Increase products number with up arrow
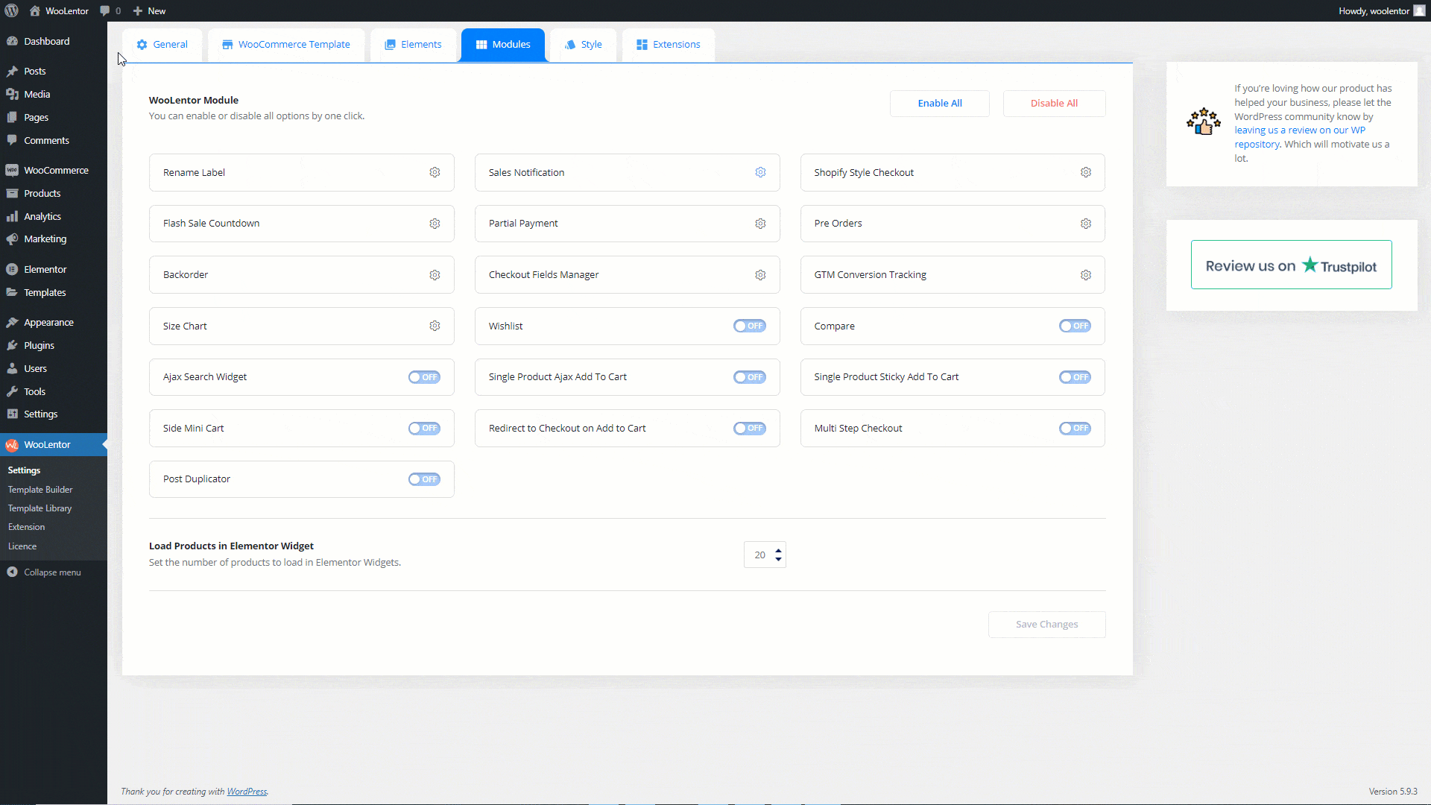 pyautogui.click(x=779, y=550)
